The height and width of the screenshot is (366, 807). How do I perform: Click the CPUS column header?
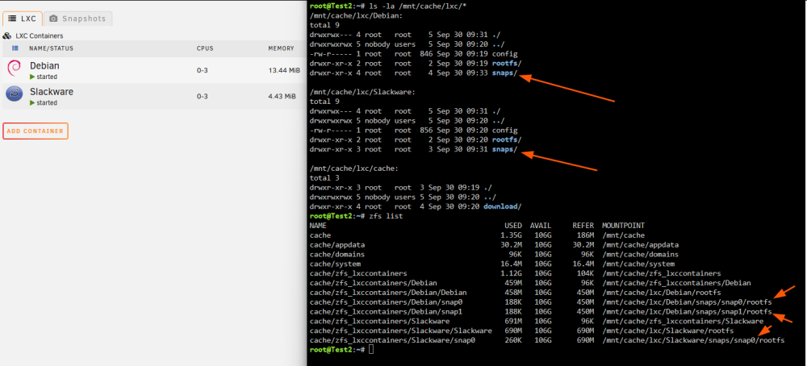[205, 48]
